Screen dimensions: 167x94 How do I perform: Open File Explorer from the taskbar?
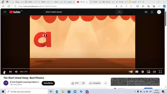63,92
